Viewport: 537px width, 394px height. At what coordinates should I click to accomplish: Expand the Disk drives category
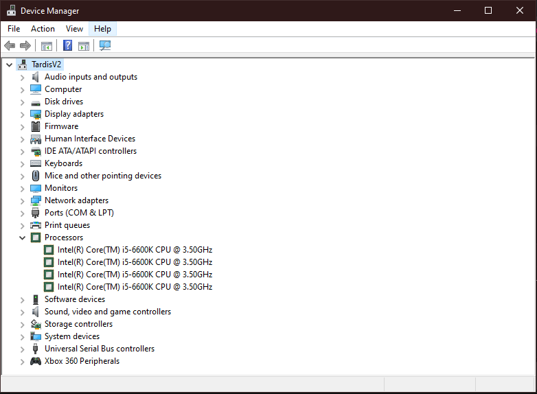tap(22, 102)
